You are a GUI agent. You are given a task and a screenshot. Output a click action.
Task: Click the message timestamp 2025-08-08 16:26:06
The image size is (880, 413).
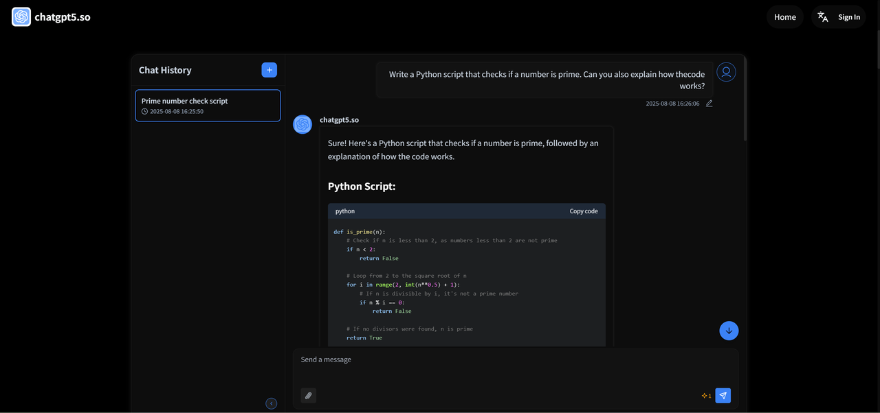coord(672,104)
